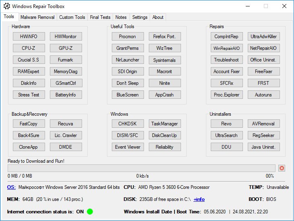This screenshot has height=221, width=294.
Task: Click the gear app icon in title bar
Action: click(6, 6)
